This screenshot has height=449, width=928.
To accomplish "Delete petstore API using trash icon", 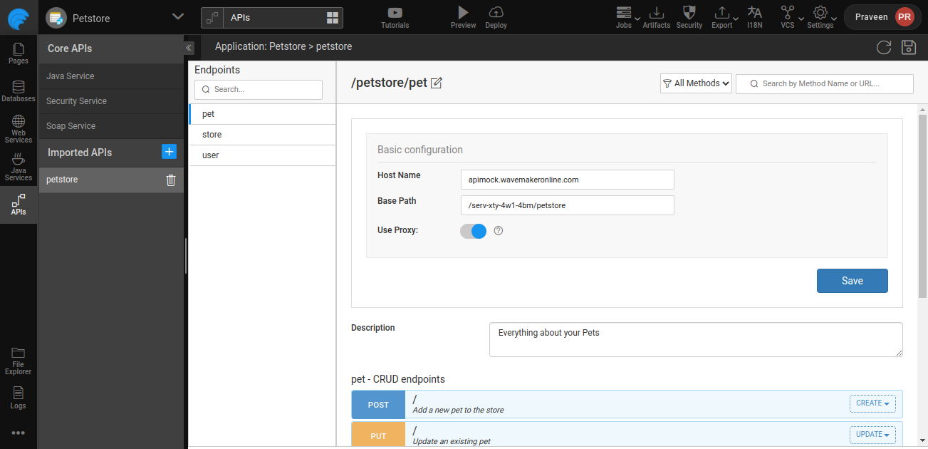I will click(171, 180).
